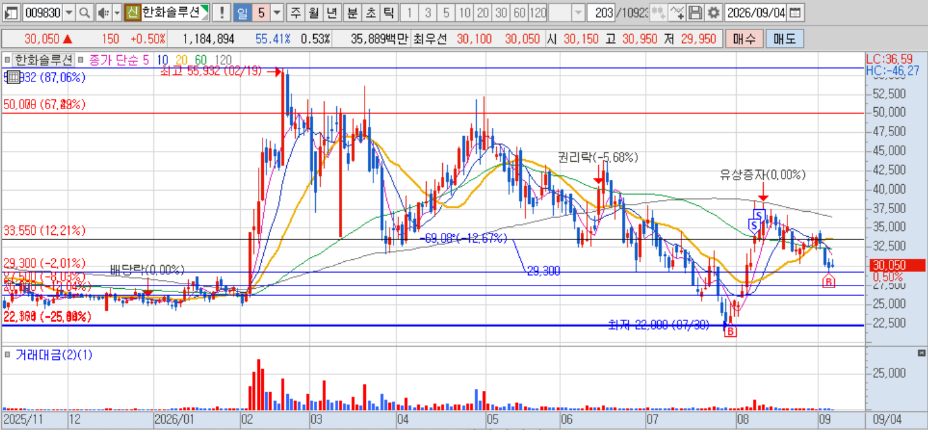Select the 30 interval preset

[502, 12]
